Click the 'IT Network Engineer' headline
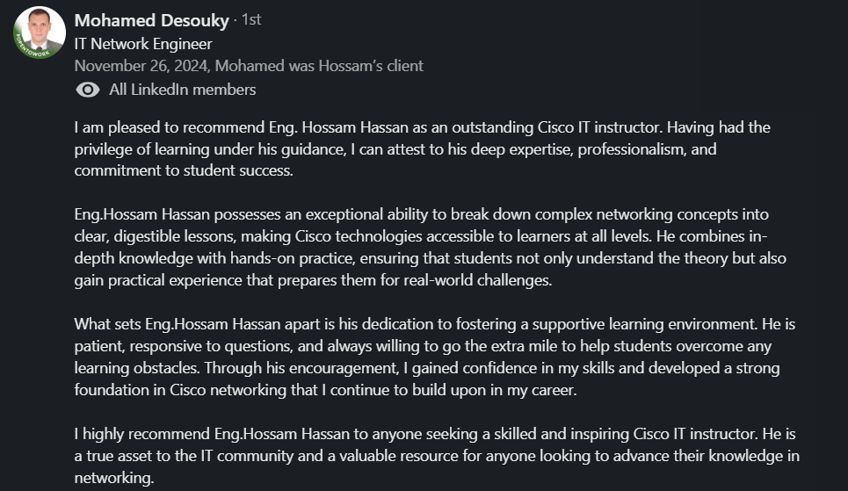This screenshot has width=848, height=491. (143, 44)
